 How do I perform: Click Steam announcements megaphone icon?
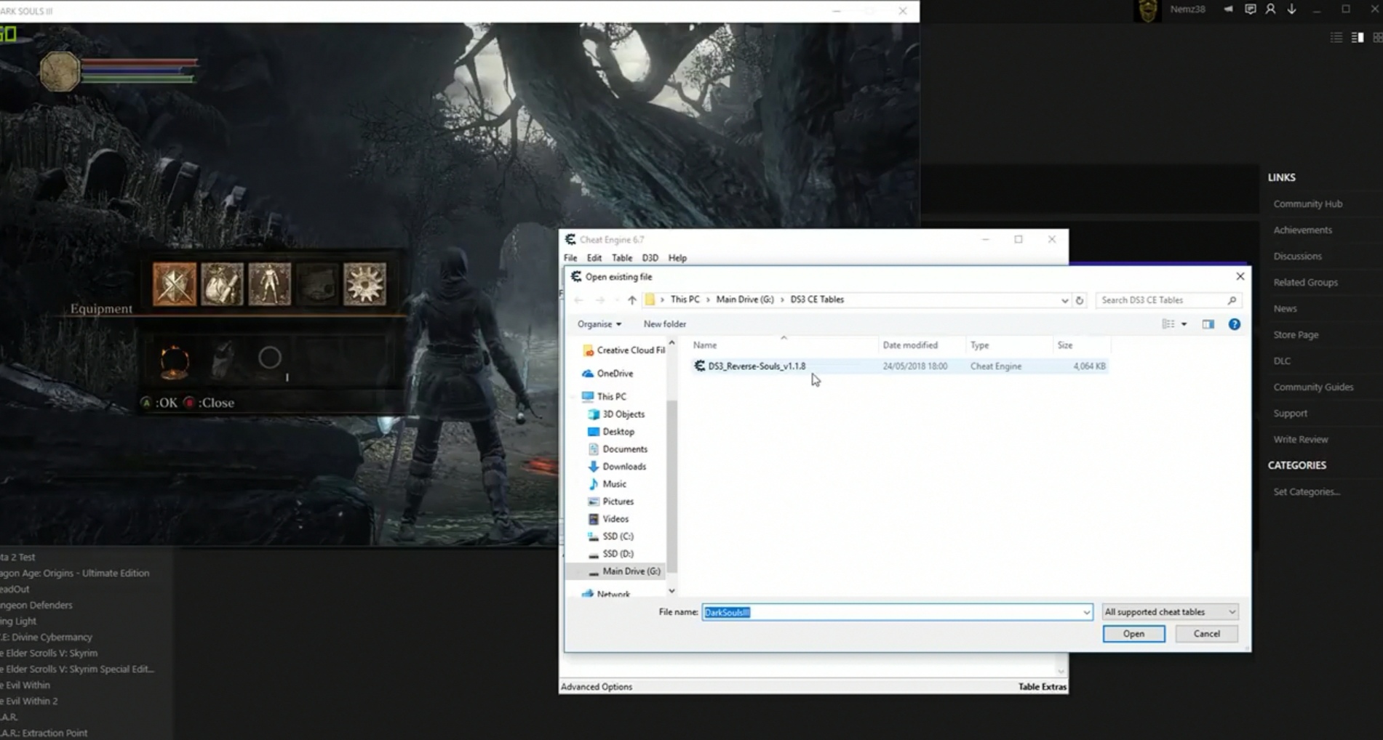(1228, 9)
